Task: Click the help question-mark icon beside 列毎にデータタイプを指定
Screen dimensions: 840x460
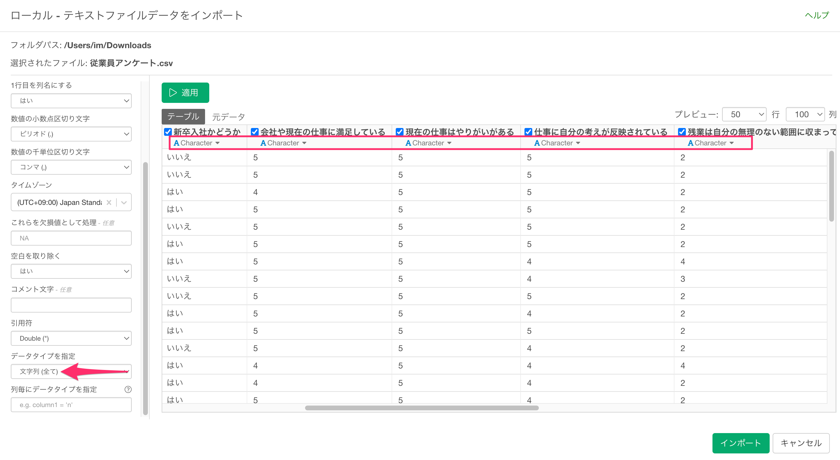Action: pyautogui.click(x=128, y=389)
